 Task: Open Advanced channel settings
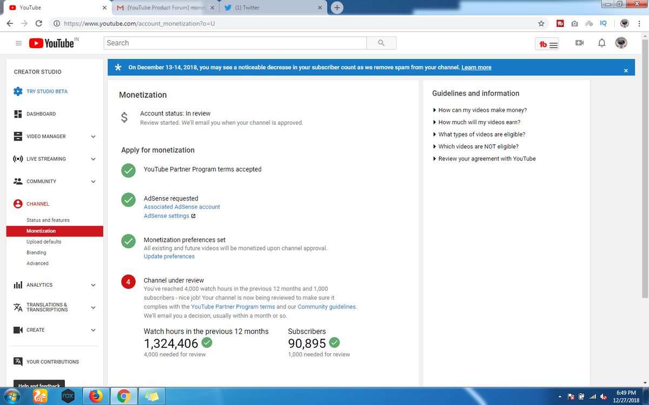(37, 264)
